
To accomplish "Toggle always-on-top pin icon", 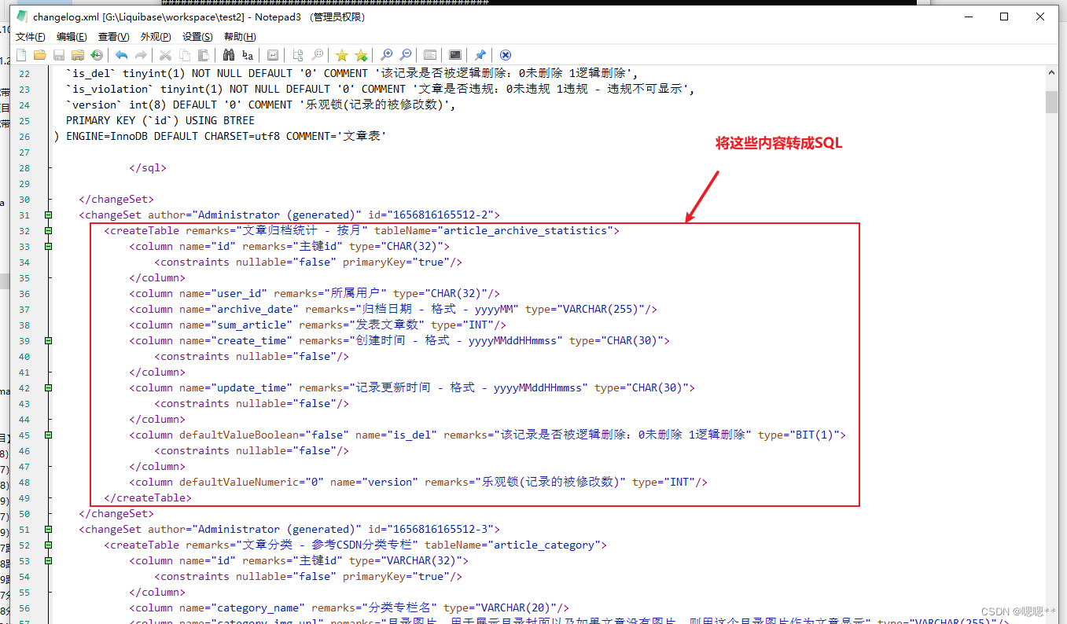I will 480,55.
